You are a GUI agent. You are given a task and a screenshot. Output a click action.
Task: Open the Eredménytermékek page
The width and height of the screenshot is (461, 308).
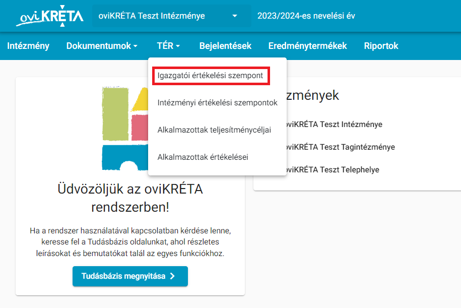(307, 46)
